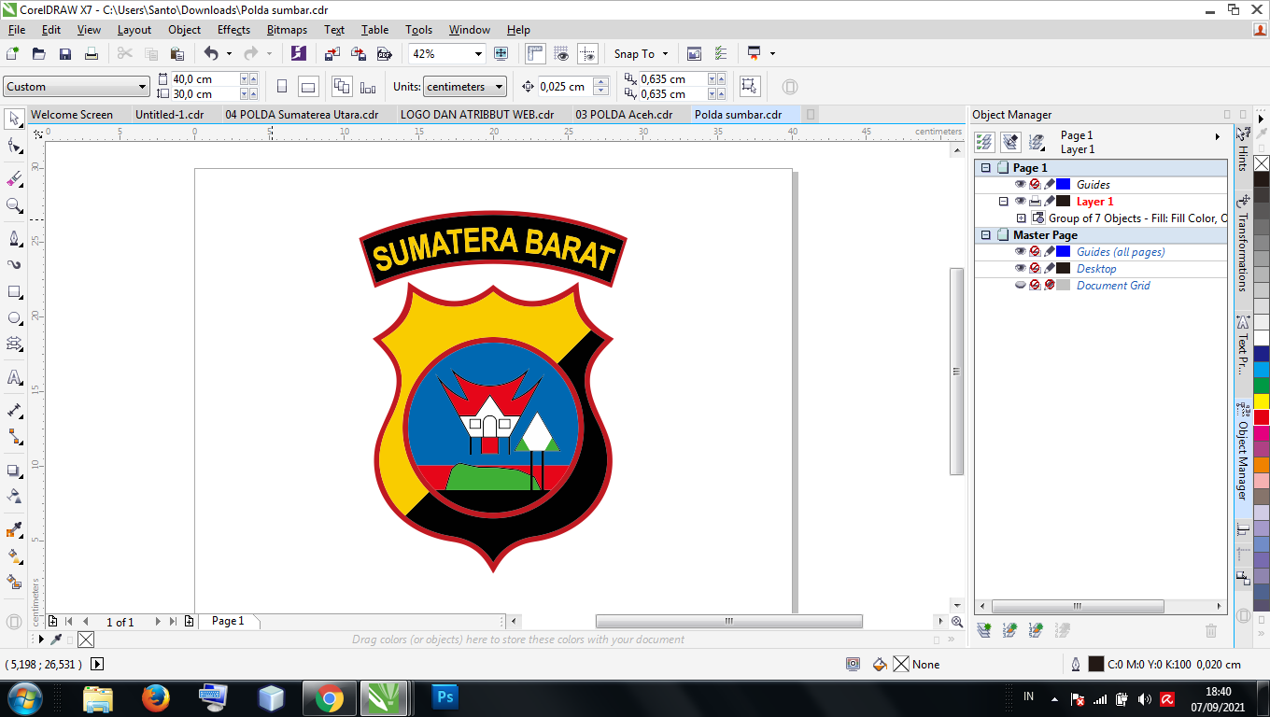Select the Interactive Fill tool
Screen dimensions: 1270x717
14,556
